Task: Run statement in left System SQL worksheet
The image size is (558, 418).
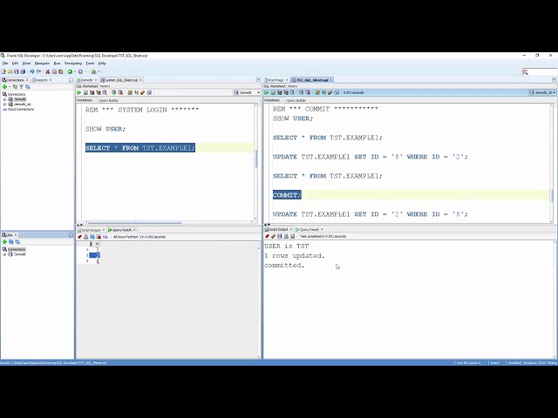Action: click(x=79, y=93)
